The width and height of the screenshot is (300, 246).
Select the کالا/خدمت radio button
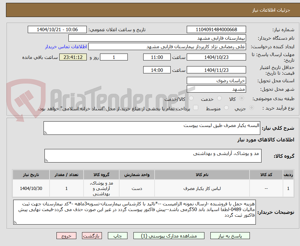tap(191, 98)
